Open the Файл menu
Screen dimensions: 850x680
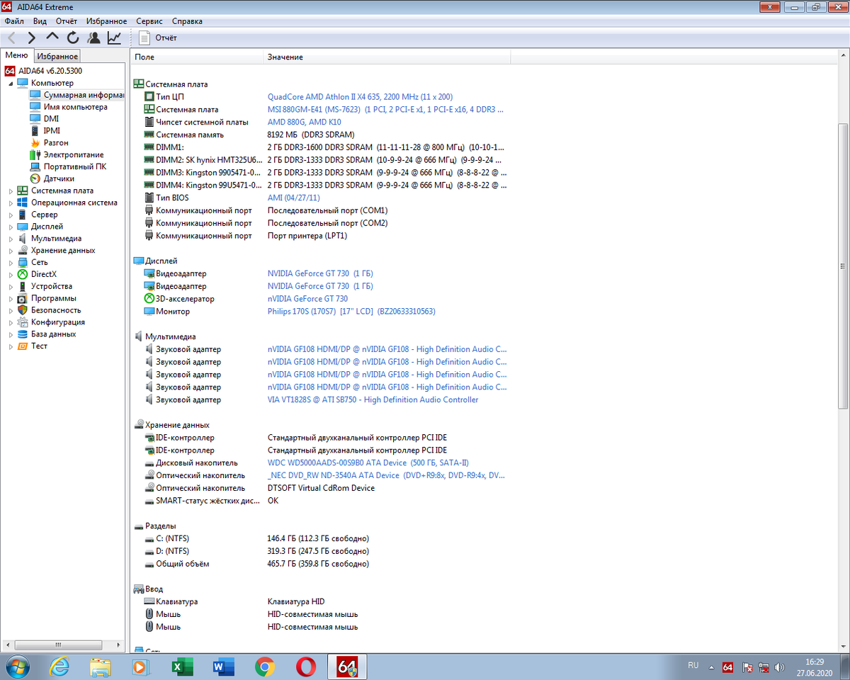click(x=14, y=21)
